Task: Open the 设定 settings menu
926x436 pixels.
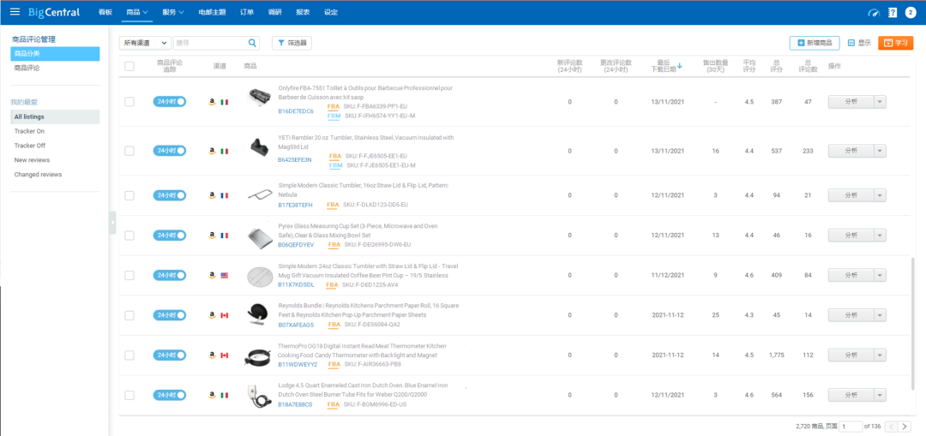Action: point(331,12)
